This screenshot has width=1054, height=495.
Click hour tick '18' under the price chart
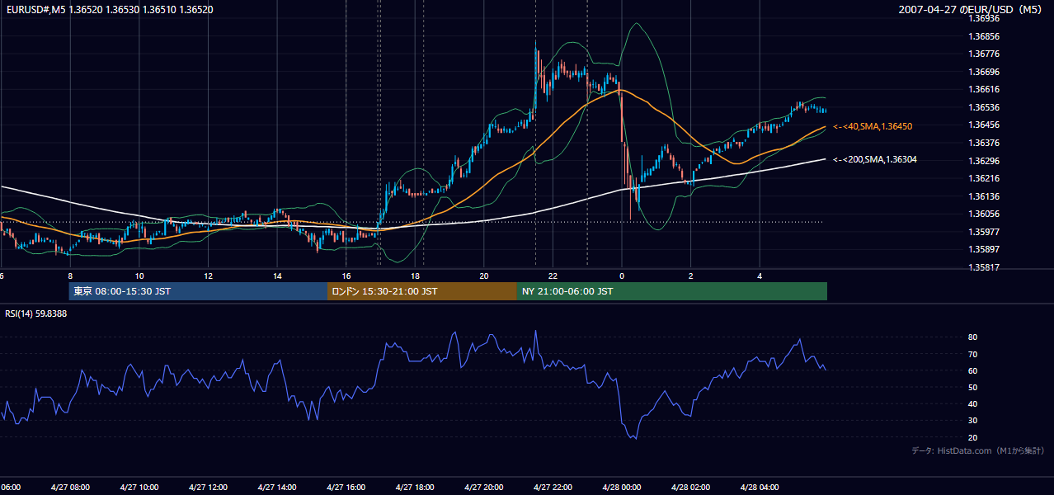tap(415, 276)
